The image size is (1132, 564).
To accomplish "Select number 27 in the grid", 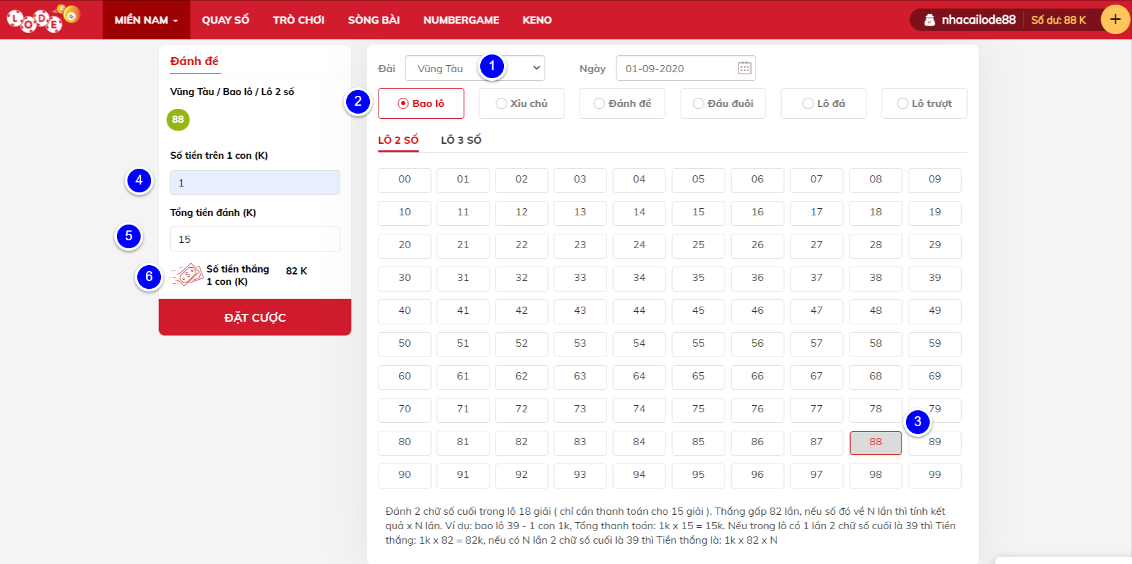I will [x=817, y=246].
